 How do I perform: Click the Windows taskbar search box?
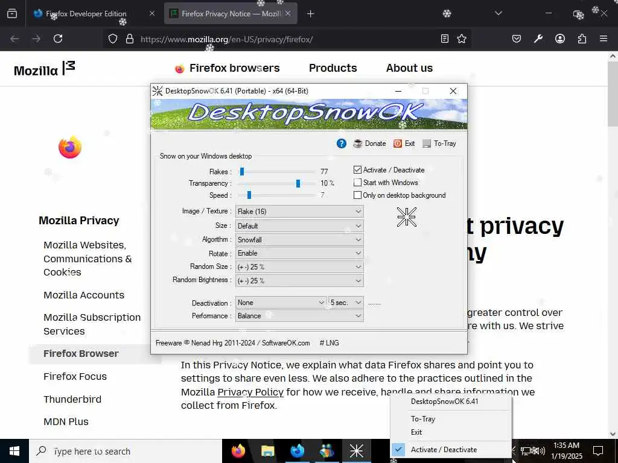tap(126, 451)
